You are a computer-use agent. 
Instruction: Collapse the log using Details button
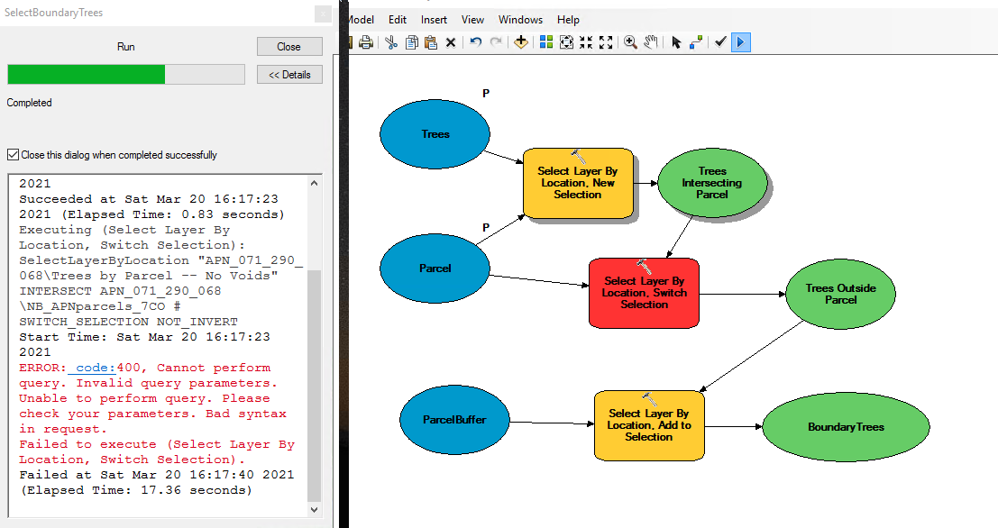[x=289, y=75]
